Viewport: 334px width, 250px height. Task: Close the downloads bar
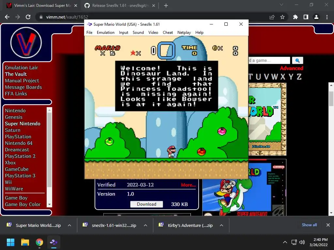tap(328, 225)
